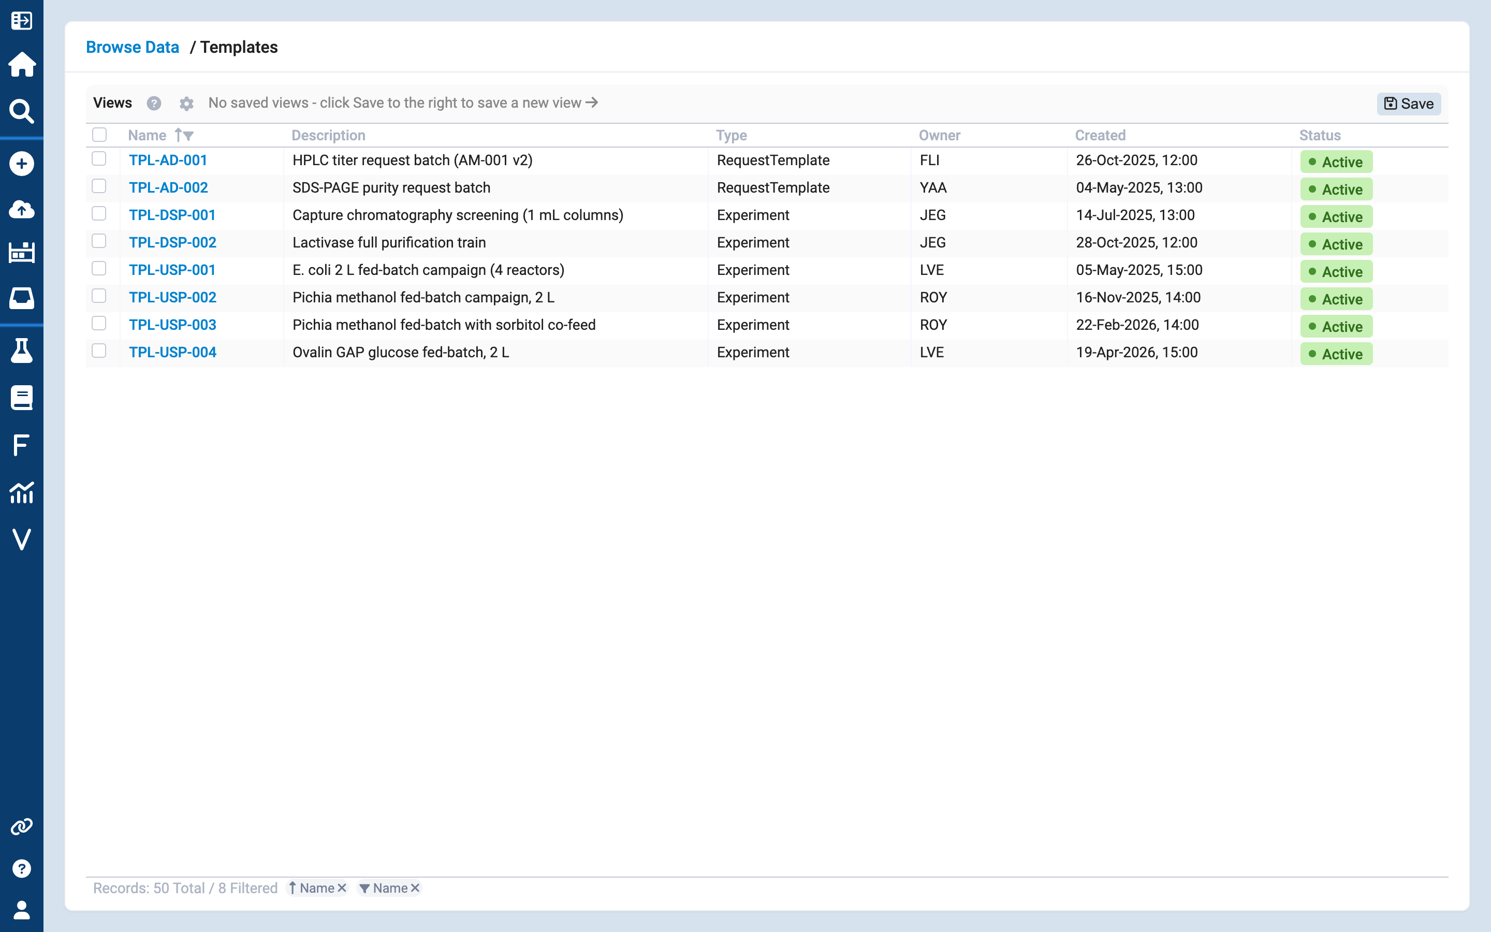Go to the Home icon
This screenshot has height=932, width=1491.
point(22,64)
